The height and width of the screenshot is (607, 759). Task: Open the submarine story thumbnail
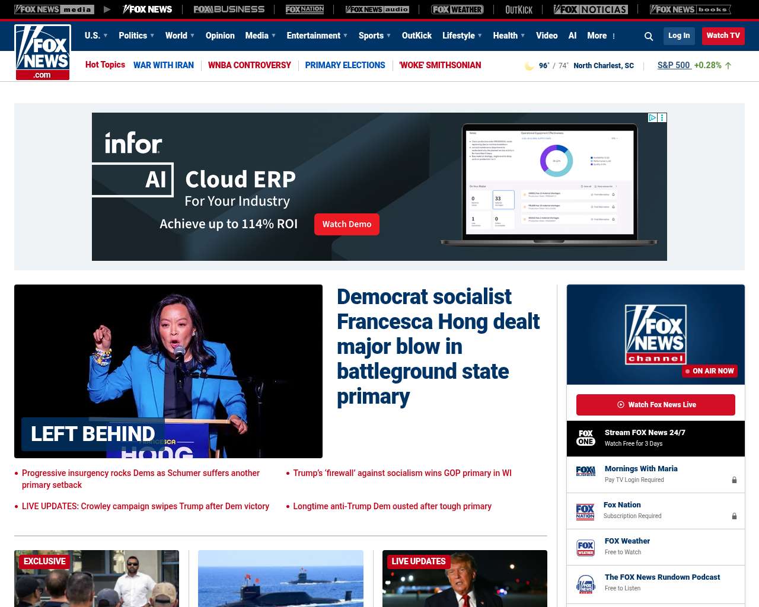tap(280, 579)
